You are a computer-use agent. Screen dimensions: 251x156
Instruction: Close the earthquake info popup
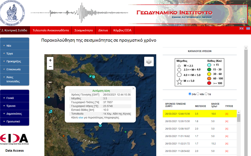(x=133, y=88)
